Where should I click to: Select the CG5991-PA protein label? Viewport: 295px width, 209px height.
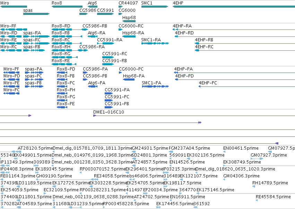[117, 90]
